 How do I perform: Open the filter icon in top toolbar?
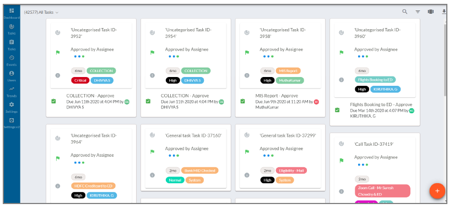click(x=418, y=12)
